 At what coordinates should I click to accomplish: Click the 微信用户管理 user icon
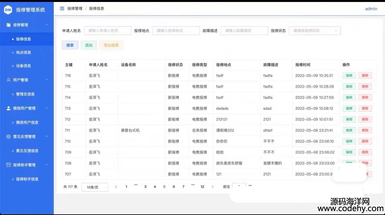(x=9, y=108)
